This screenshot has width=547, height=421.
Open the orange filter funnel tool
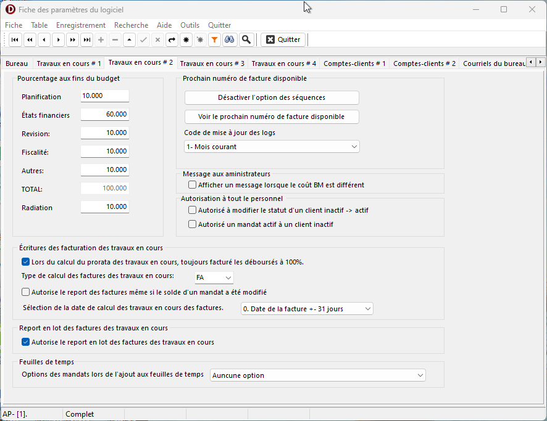pyautogui.click(x=215, y=39)
